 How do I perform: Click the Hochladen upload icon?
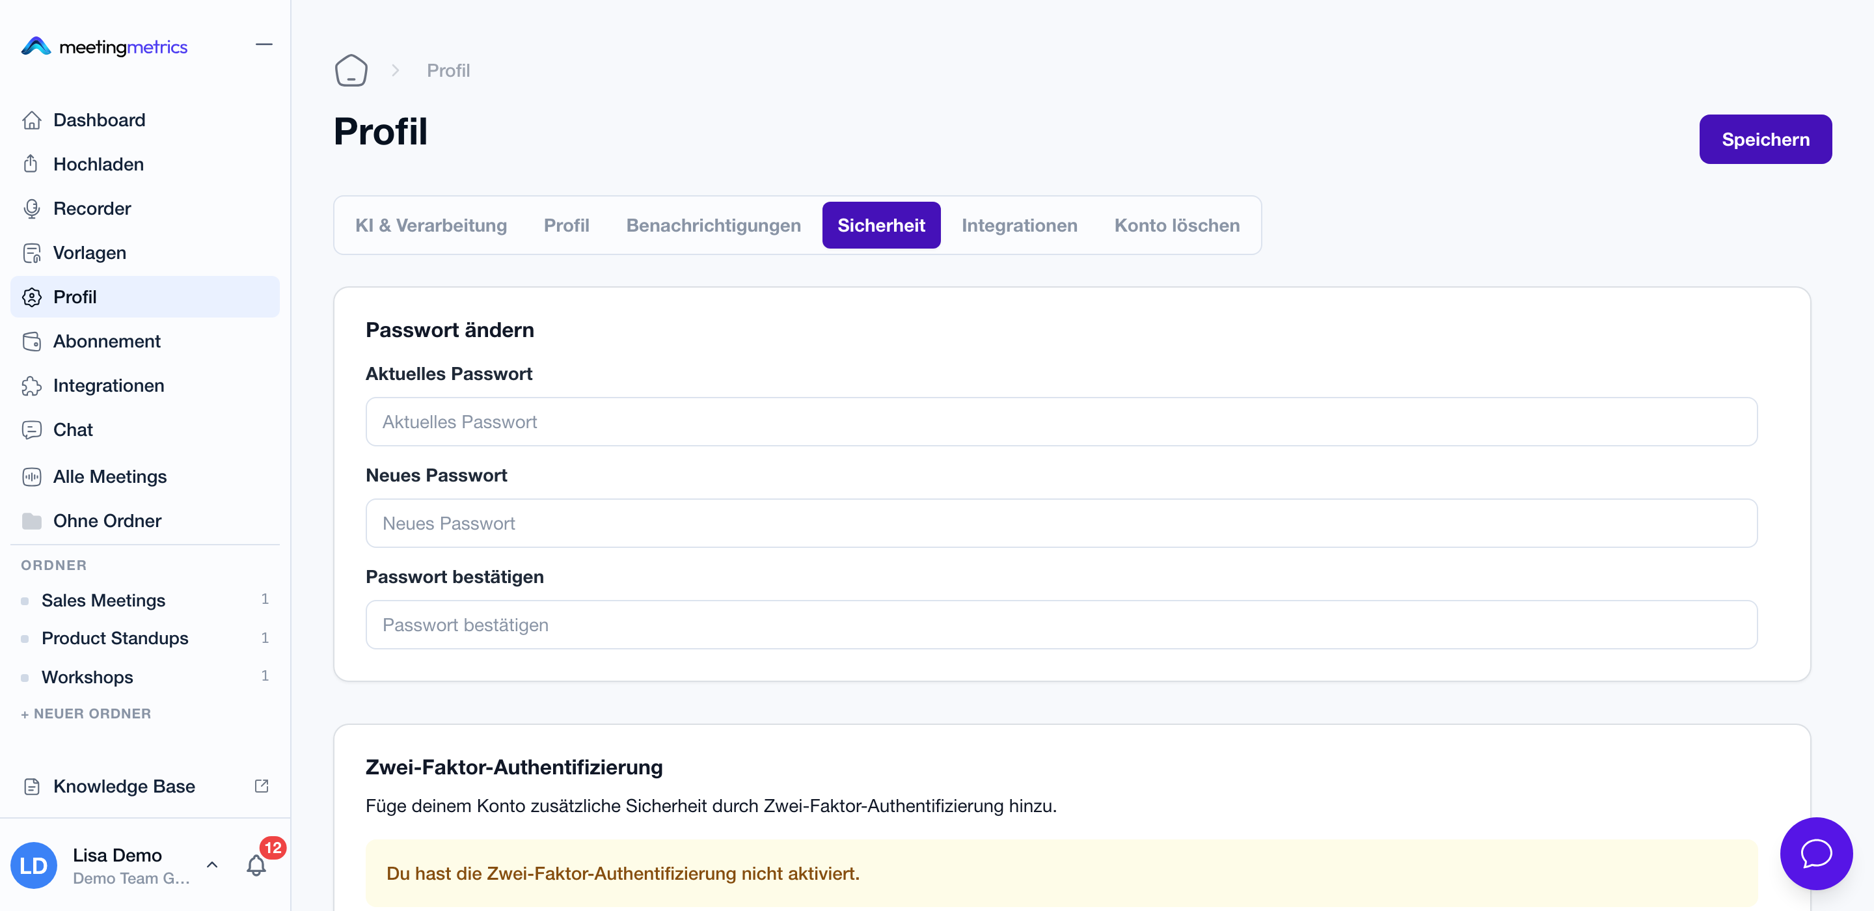coord(31,165)
